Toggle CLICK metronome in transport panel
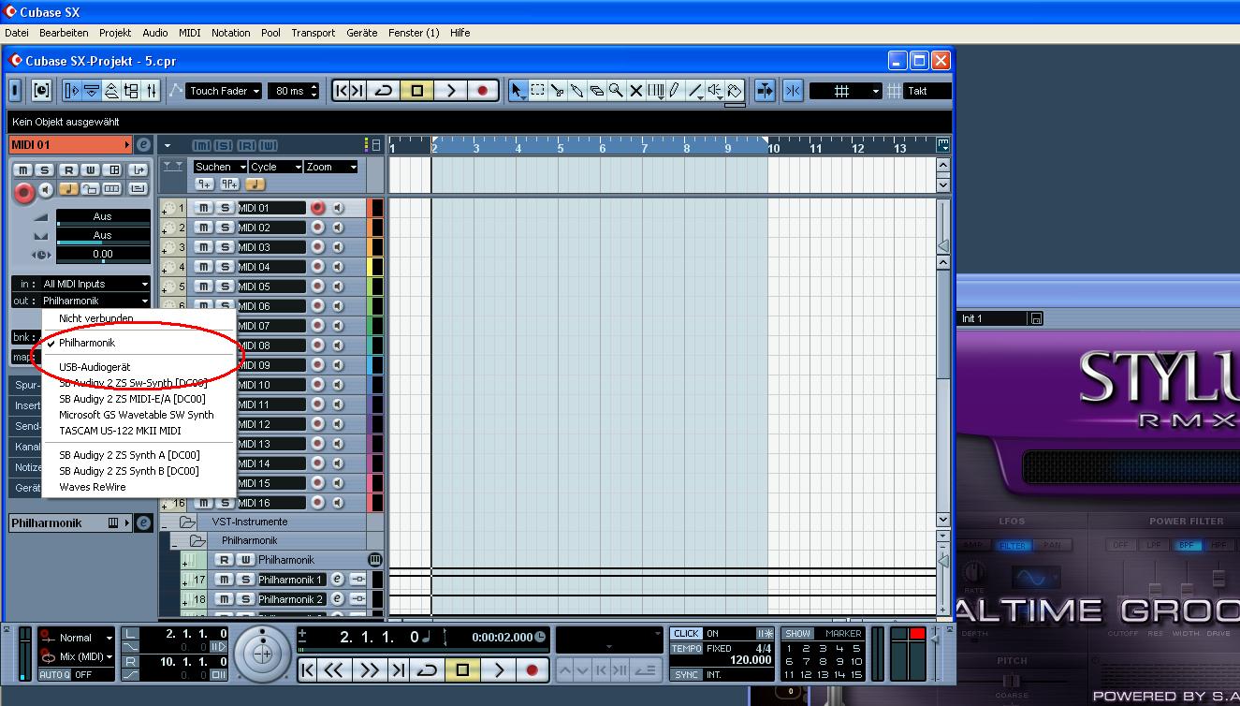Viewport: 1240px width, 706px height. click(686, 634)
